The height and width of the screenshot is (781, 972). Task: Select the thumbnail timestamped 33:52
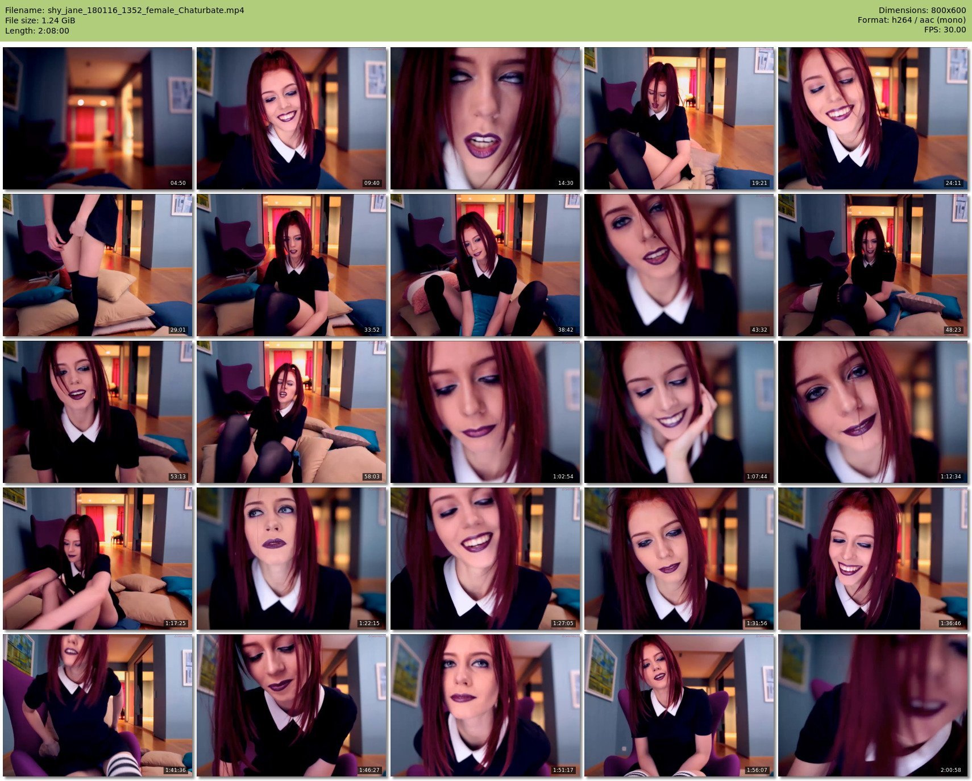292,265
